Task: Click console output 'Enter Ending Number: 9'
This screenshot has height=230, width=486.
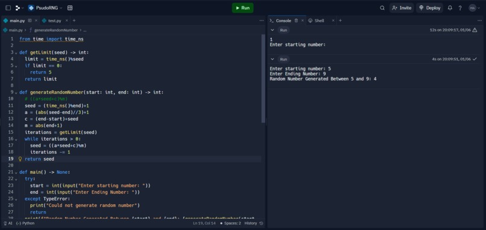Action: 297,74
